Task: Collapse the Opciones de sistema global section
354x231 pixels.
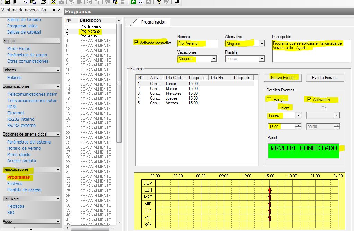Action: 58,135
